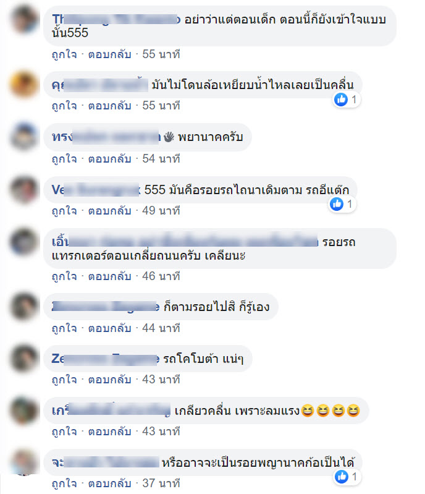Open the commenter name starting with Ze
The height and width of the screenshot is (494, 425).
(x=106, y=359)
